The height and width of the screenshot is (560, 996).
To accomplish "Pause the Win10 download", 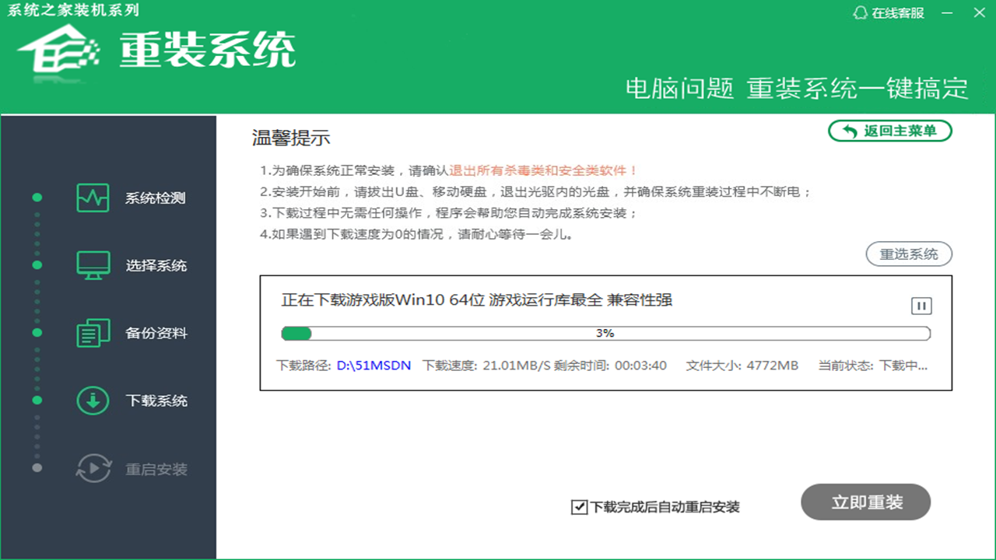I will [x=921, y=306].
